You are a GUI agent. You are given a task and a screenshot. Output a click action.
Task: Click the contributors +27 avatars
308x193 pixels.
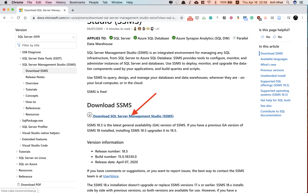tap(146, 29)
